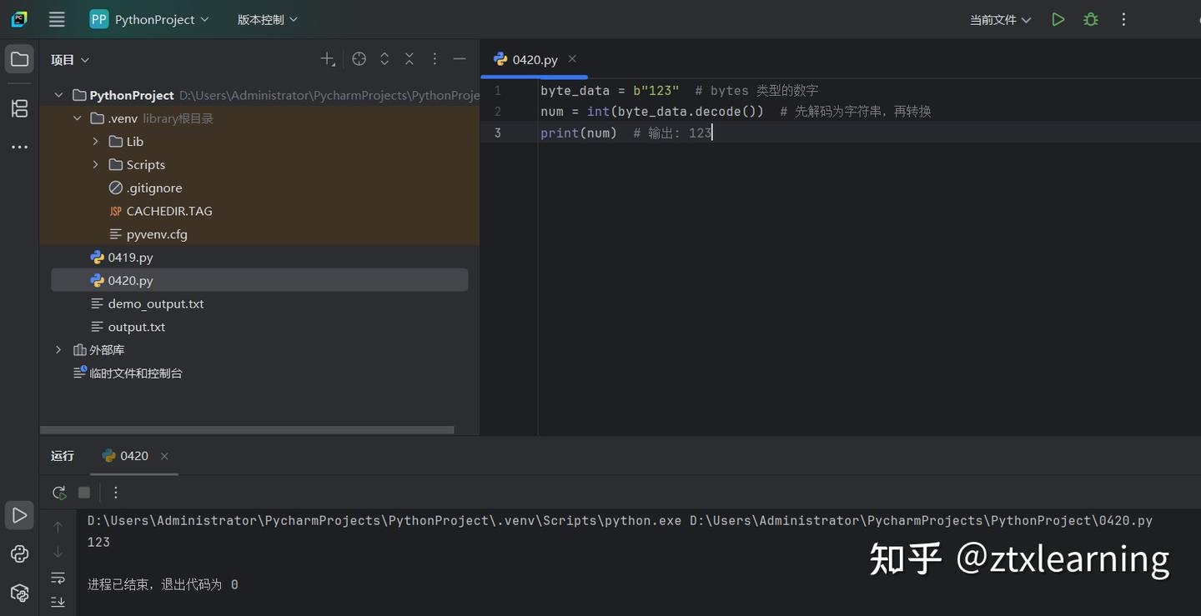Collapse all nodes in project panel

click(410, 59)
